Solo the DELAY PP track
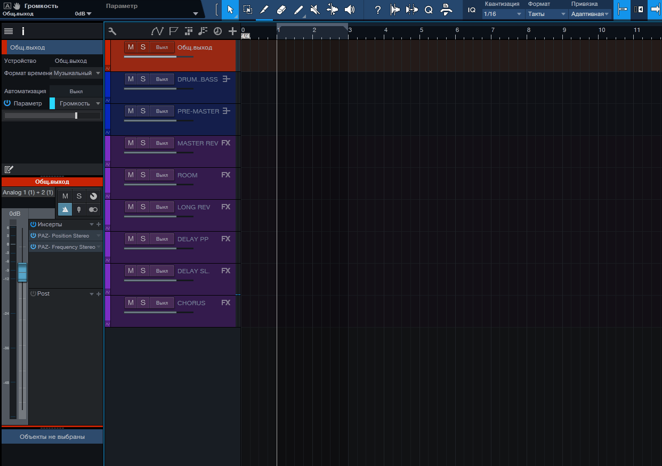This screenshot has width=662, height=466. pyautogui.click(x=143, y=239)
